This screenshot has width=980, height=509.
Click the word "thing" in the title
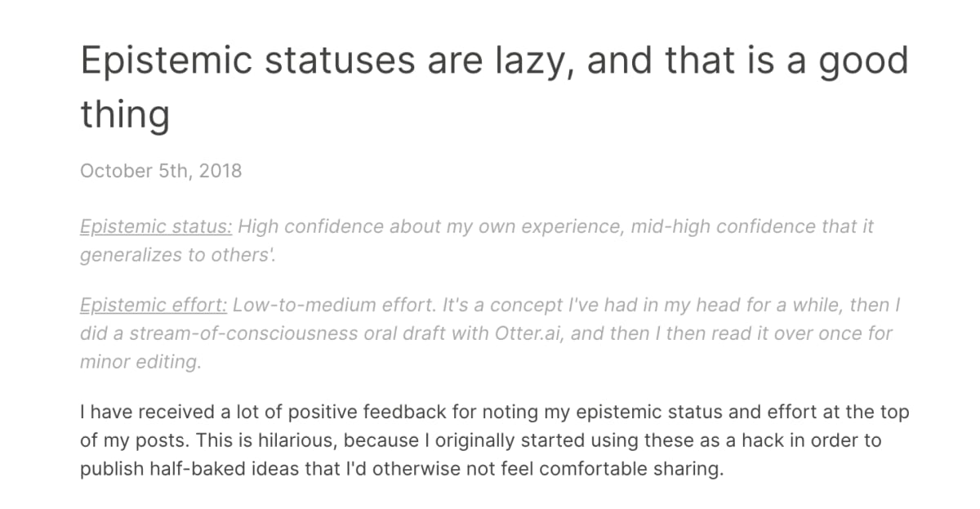[x=124, y=115]
